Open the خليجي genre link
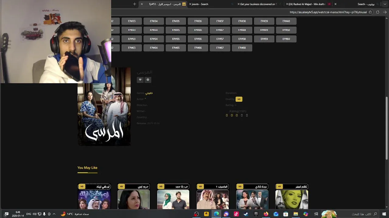This screenshot has height=218, width=389. (149, 93)
